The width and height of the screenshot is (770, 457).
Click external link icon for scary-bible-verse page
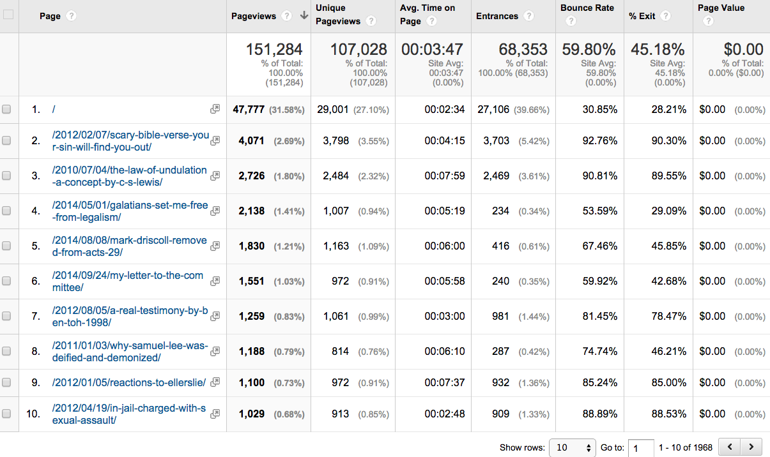[215, 140]
